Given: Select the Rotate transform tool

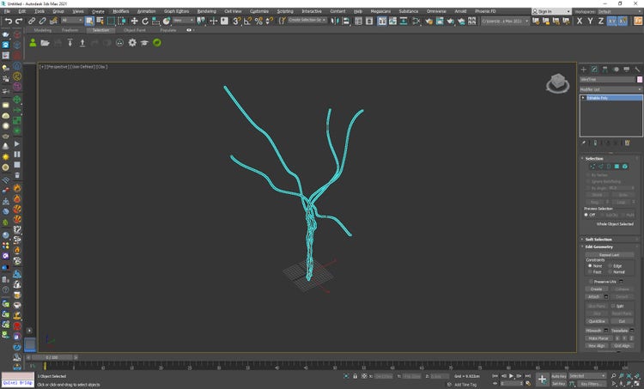Looking at the screenshot, I should pyautogui.click(x=144, y=21).
